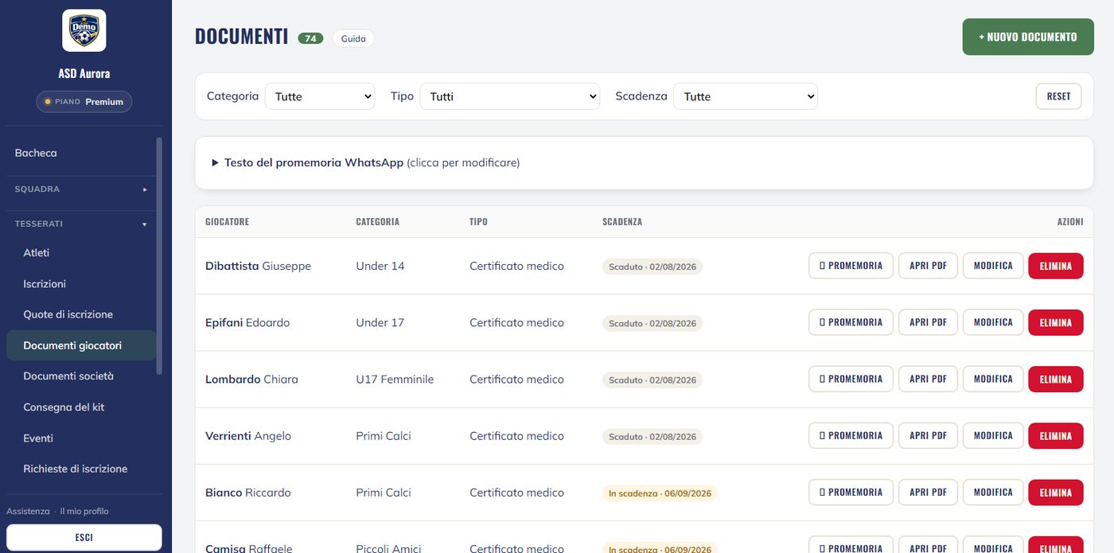Click Bianco Riccardo's In scadenza 06/09/2026 badge
Viewport: 1114px width, 553px height.
coord(660,493)
